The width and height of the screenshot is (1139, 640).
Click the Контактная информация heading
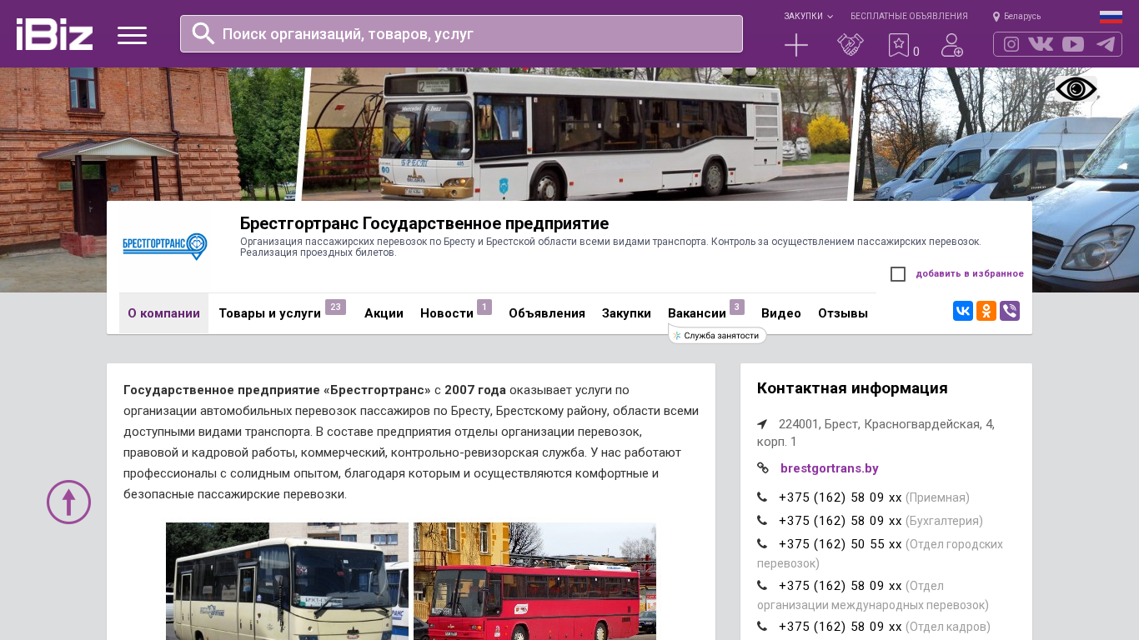click(852, 388)
